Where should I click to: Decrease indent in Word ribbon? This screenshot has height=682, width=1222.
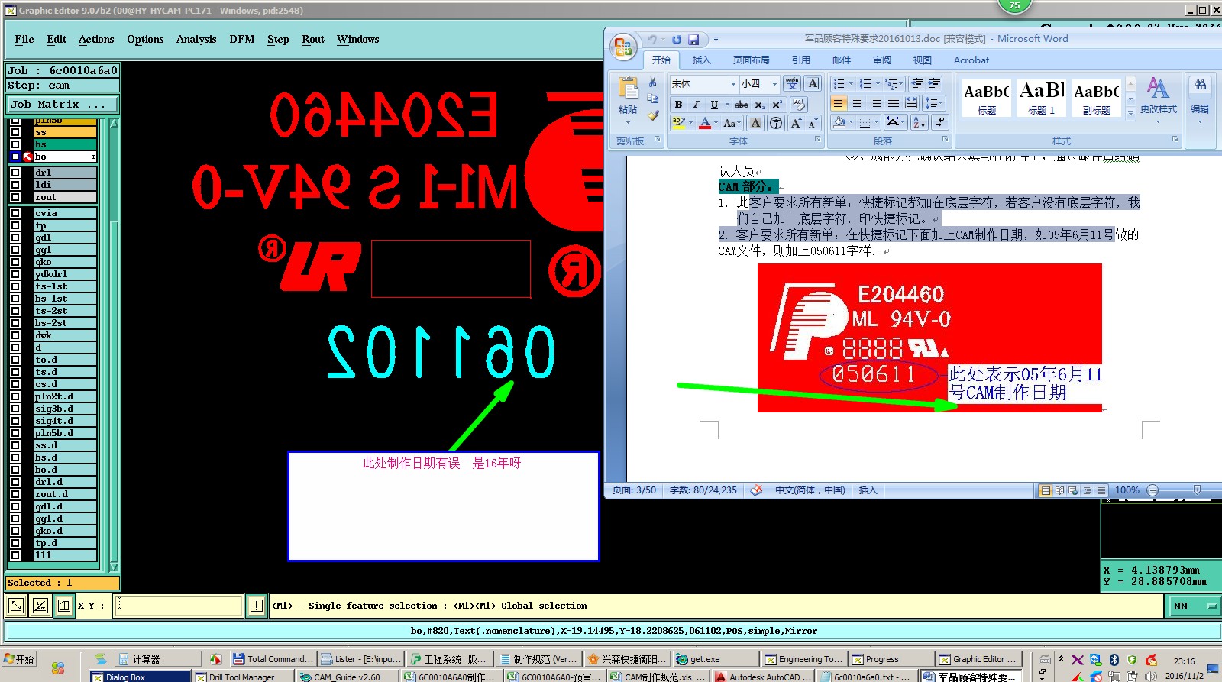coord(917,83)
